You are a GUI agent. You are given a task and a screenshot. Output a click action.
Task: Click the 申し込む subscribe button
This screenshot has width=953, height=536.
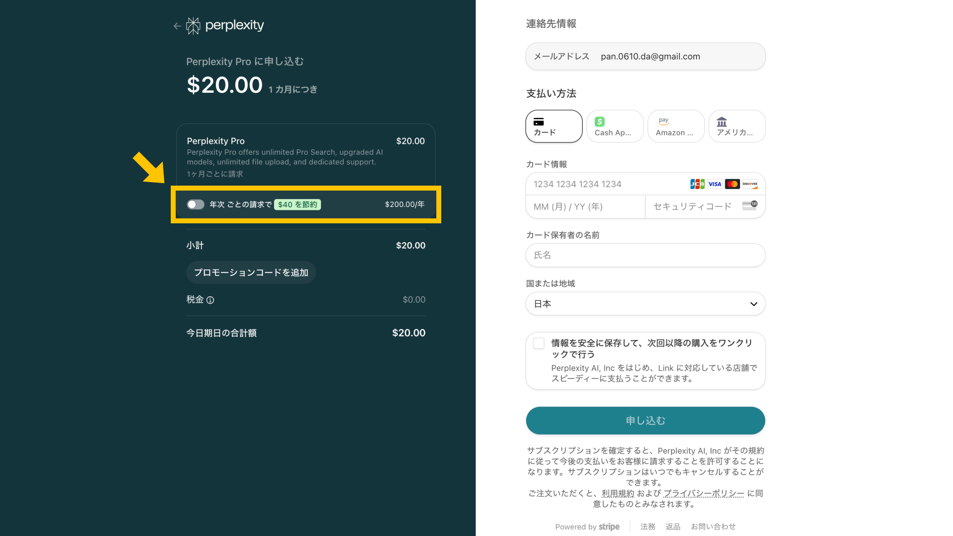point(645,420)
